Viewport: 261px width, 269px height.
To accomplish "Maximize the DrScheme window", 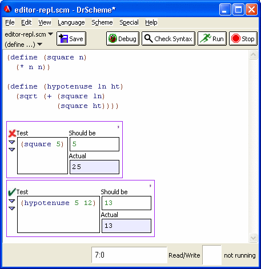I will pyautogui.click(x=238, y=9).
